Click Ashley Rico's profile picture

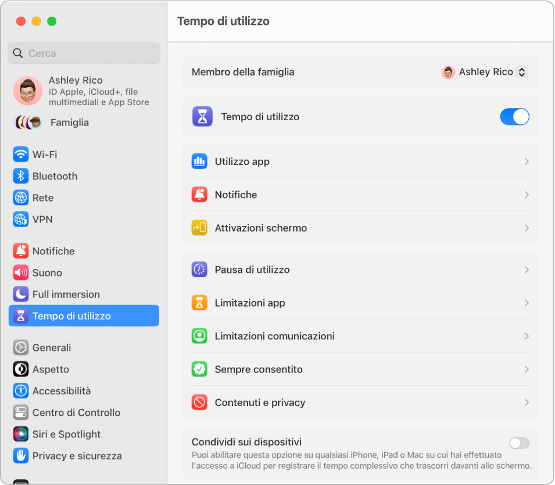click(27, 91)
